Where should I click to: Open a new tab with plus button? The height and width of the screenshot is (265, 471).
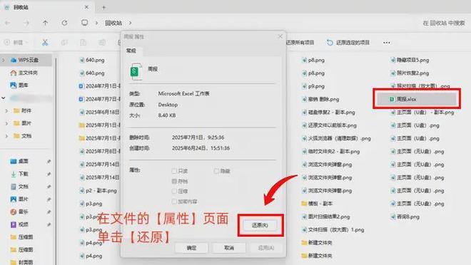[103, 8]
